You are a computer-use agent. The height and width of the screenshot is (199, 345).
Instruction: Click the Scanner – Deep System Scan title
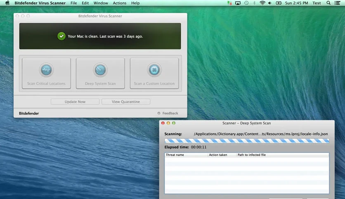click(246, 123)
